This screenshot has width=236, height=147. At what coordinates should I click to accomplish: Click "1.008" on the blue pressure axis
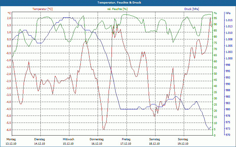pos(229,39)
